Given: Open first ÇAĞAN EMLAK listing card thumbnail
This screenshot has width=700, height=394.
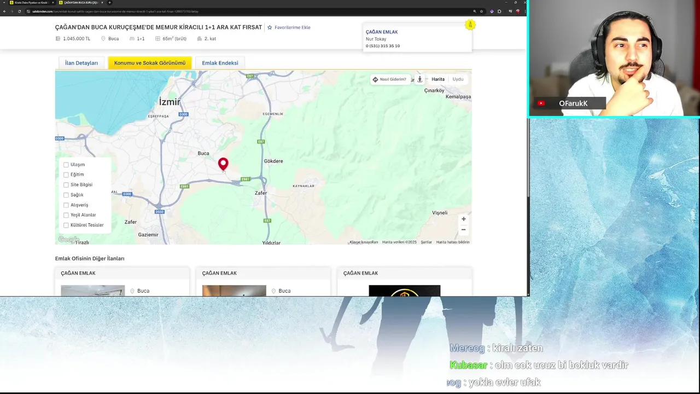Looking at the screenshot, I should coord(93,291).
